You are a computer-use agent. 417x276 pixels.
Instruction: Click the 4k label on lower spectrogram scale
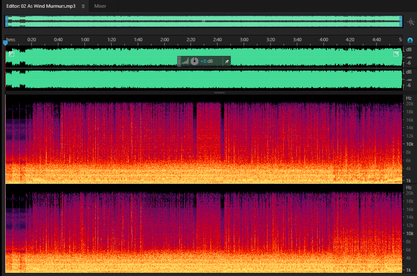(409, 258)
